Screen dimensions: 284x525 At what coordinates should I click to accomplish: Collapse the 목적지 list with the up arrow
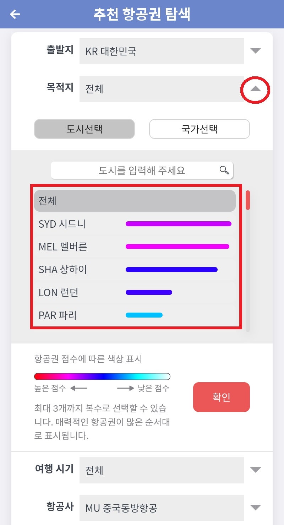coord(255,89)
